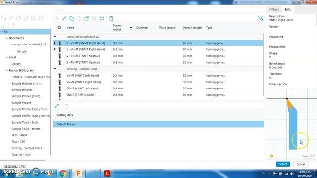Image resolution: width=317 pixels, height=178 pixels.
Task: Click the edit preset pencil above Cutting data
Action: pyautogui.click(x=57, y=106)
